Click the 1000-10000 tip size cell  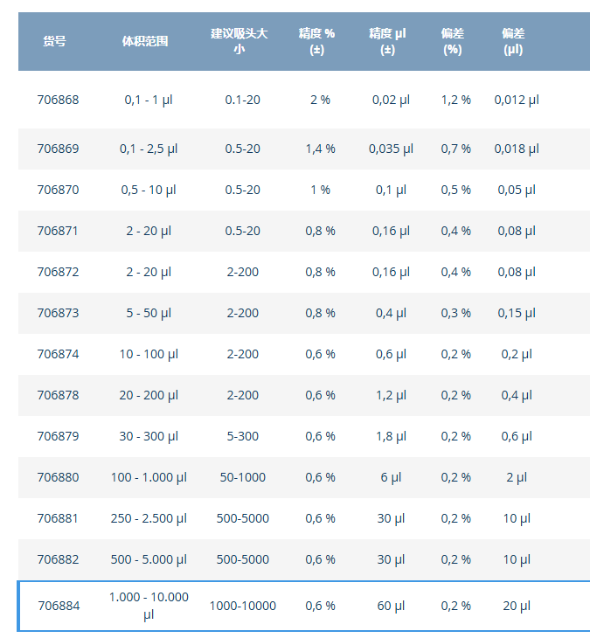(243, 606)
